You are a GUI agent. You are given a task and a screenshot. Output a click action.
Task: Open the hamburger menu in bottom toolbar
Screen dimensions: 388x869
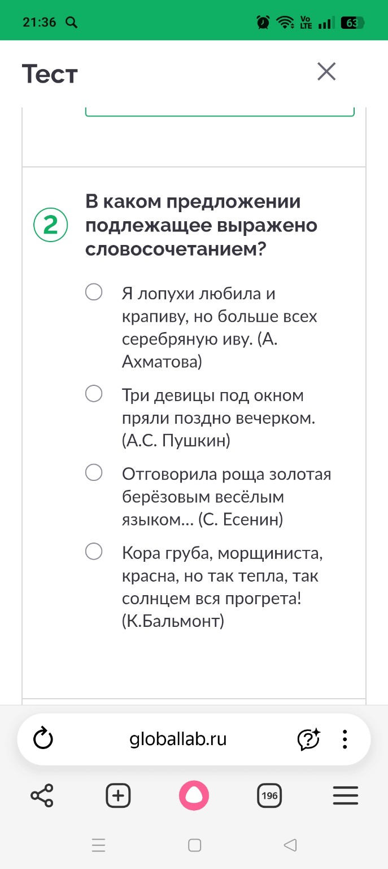coord(345,795)
